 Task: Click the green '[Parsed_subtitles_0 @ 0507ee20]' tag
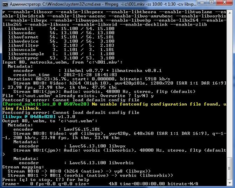click(x=46, y=104)
